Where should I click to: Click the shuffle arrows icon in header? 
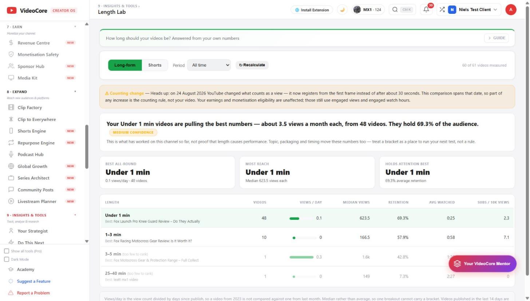(442, 10)
